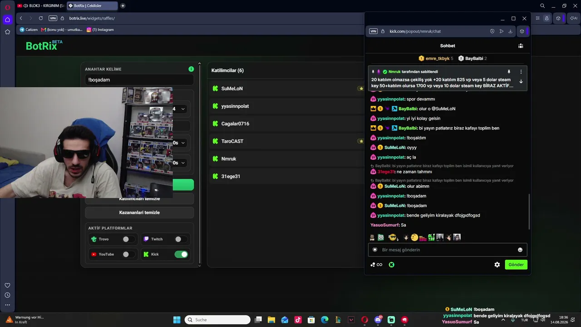The width and height of the screenshot is (581, 327).
Task: Open the Windows Start menu
Action: coord(177,320)
